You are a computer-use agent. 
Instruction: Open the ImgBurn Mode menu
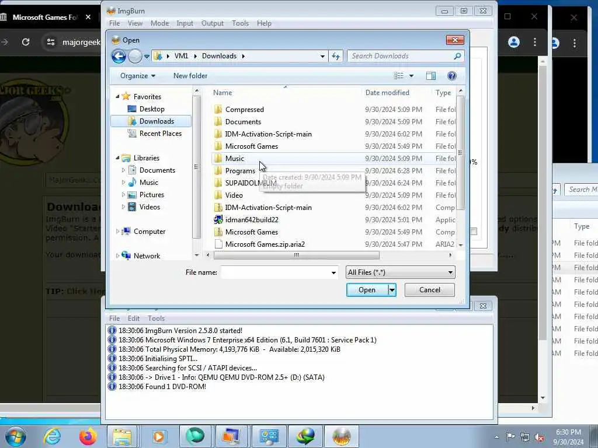coord(159,23)
